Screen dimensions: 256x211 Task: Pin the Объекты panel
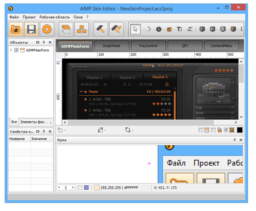[44, 42]
